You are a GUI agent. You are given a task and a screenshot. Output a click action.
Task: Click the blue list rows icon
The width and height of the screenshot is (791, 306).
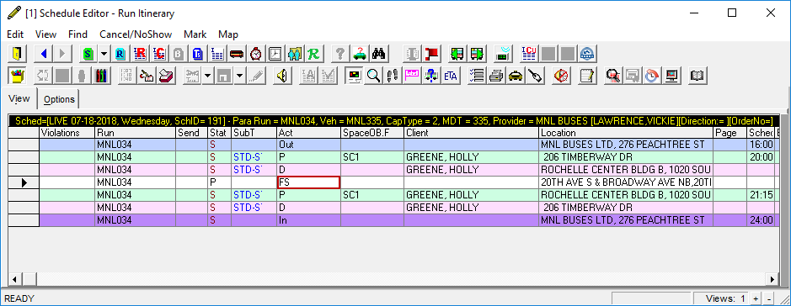pos(217,53)
